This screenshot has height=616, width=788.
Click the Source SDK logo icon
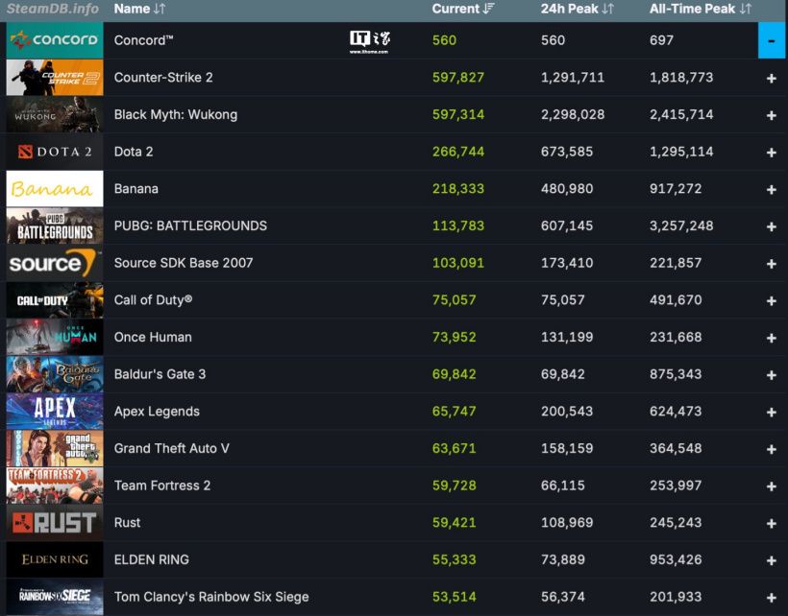[x=54, y=263]
